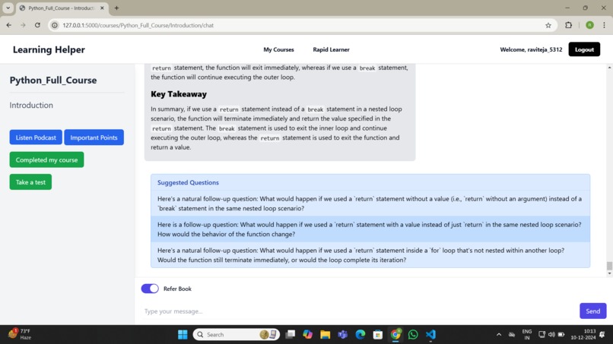Click the Type your message input field
Screen dimensions: 613x344
click(358, 311)
